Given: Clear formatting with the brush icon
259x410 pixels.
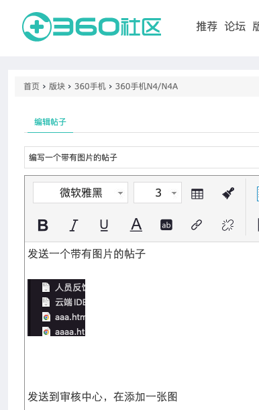Looking at the screenshot, I should [x=228, y=193].
